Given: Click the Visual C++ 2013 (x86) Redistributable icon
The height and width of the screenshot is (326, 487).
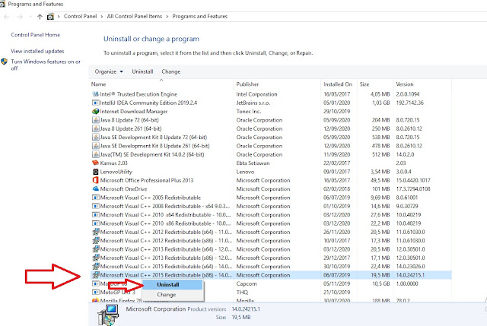Looking at the screenshot, I should click(x=96, y=258).
